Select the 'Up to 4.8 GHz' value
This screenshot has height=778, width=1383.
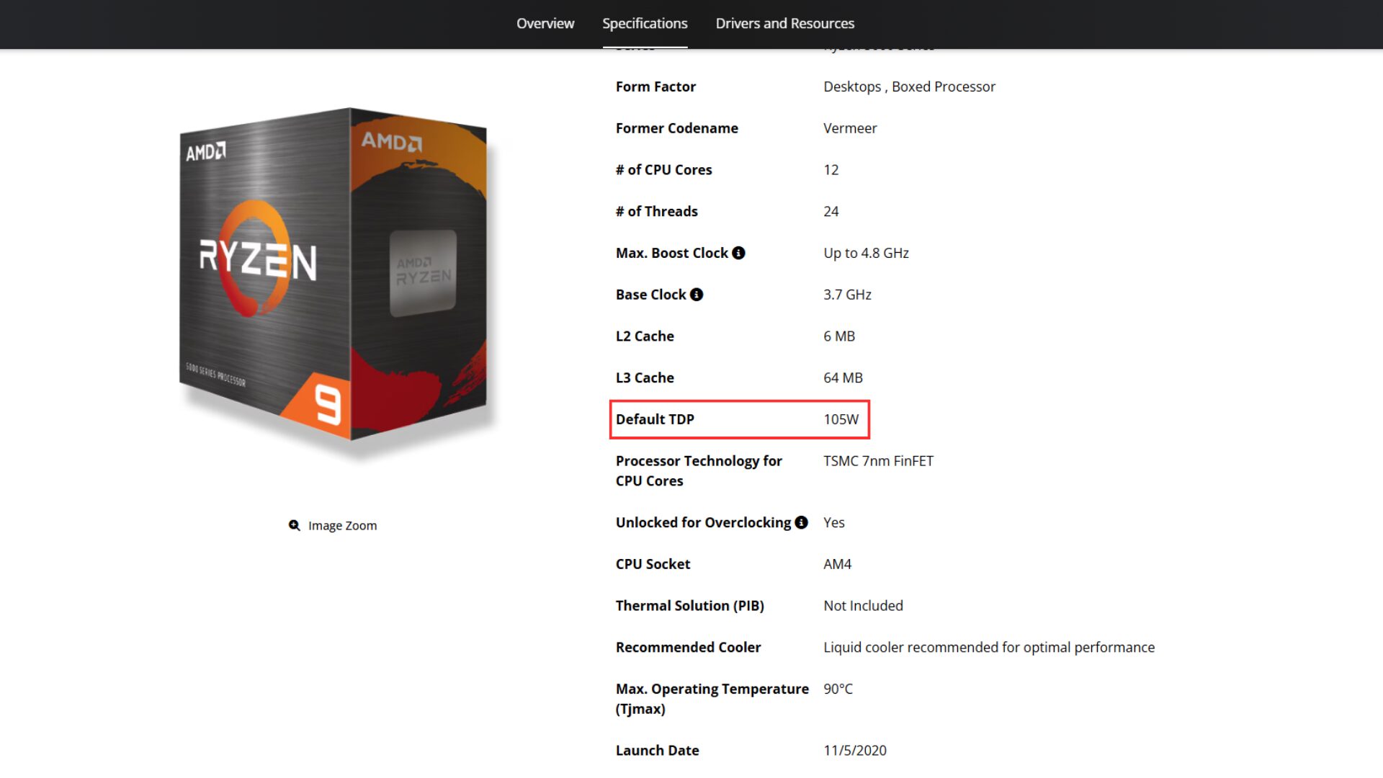click(x=866, y=253)
